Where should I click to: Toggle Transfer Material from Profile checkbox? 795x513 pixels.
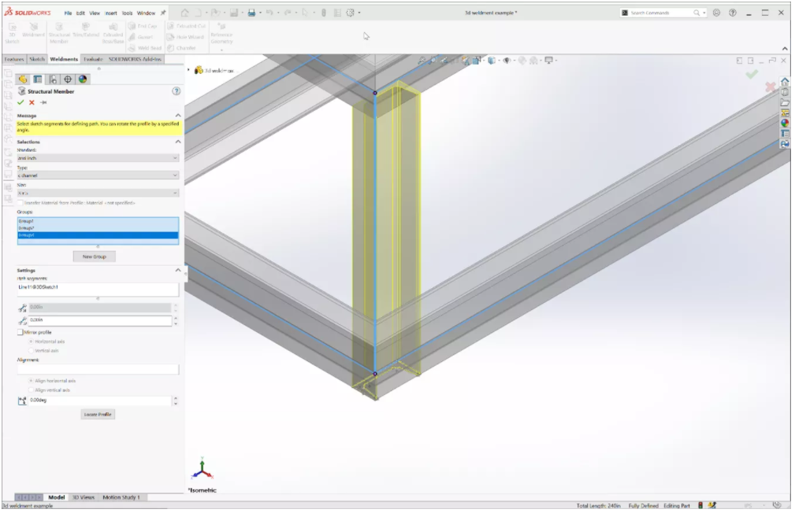pos(20,202)
